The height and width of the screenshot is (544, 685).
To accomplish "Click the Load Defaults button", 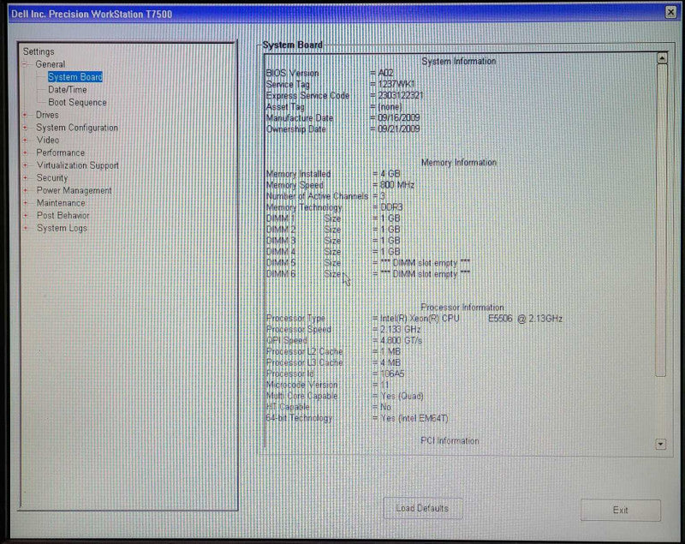I will [422, 509].
